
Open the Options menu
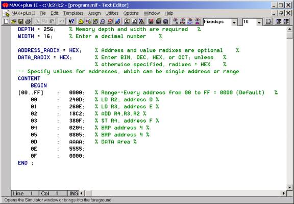131,13
